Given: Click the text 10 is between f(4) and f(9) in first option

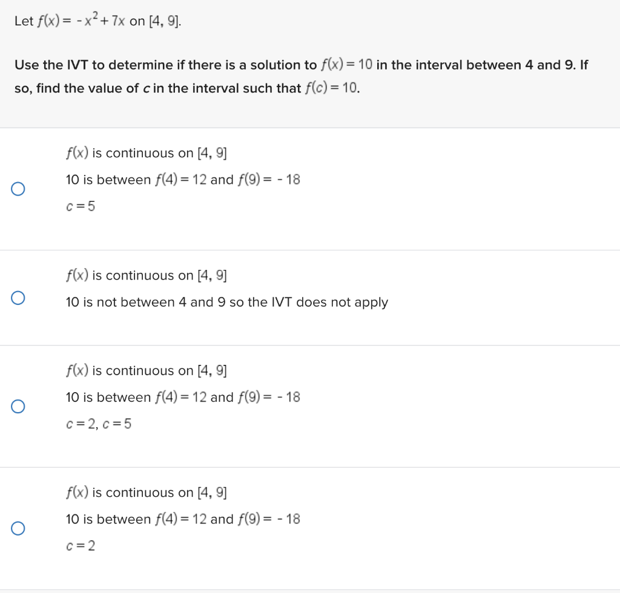Looking at the screenshot, I should point(182,179).
